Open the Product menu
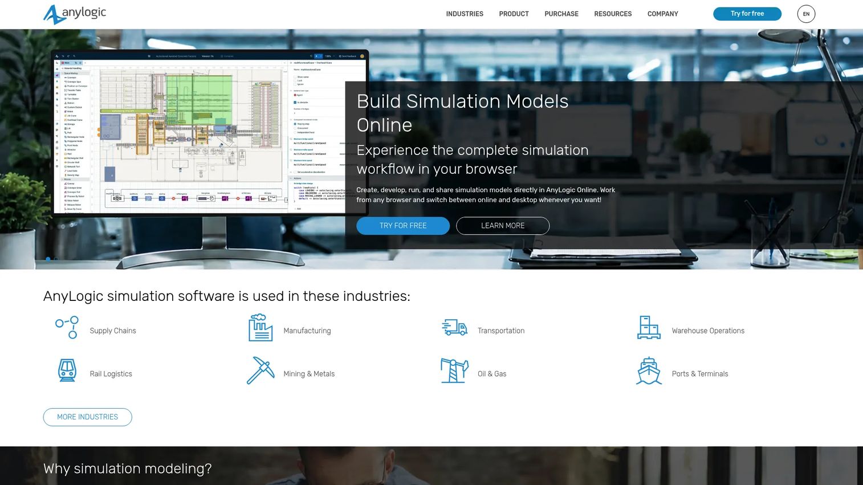This screenshot has height=485, width=863. click(514, 14)
